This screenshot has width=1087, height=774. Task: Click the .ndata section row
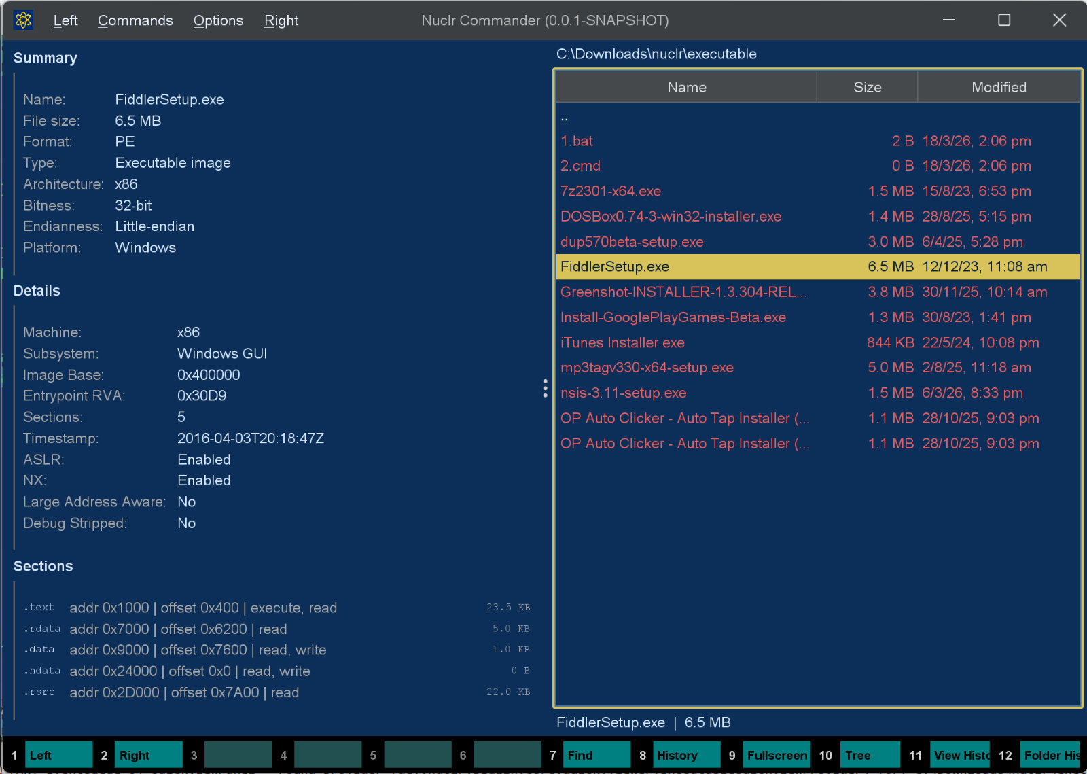click(277, 671)
